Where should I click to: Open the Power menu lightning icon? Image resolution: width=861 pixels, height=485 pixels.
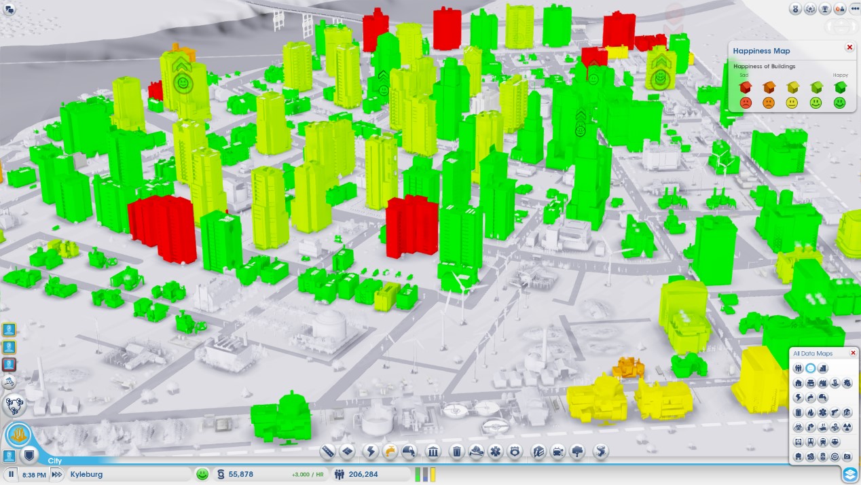click(x=371, y=451)
